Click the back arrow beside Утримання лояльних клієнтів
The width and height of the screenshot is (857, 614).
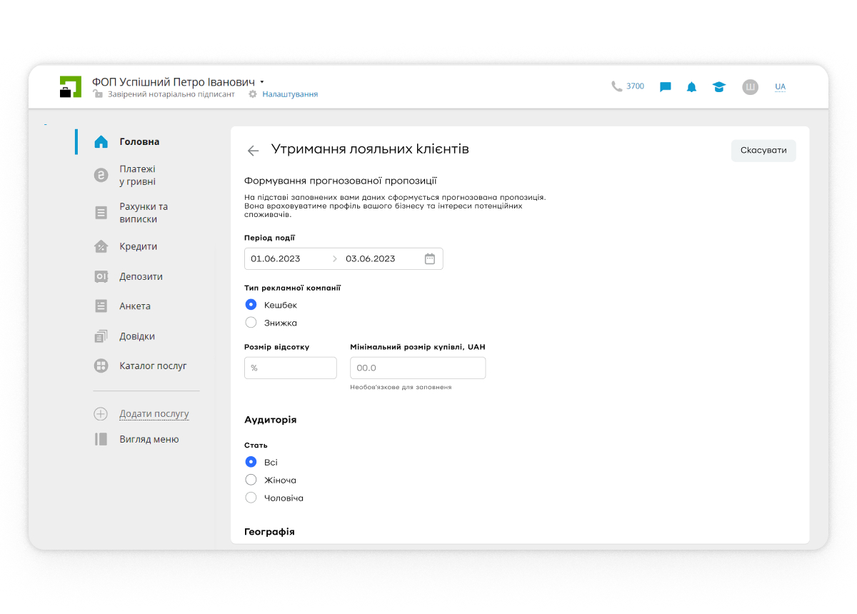coord(253,151)
